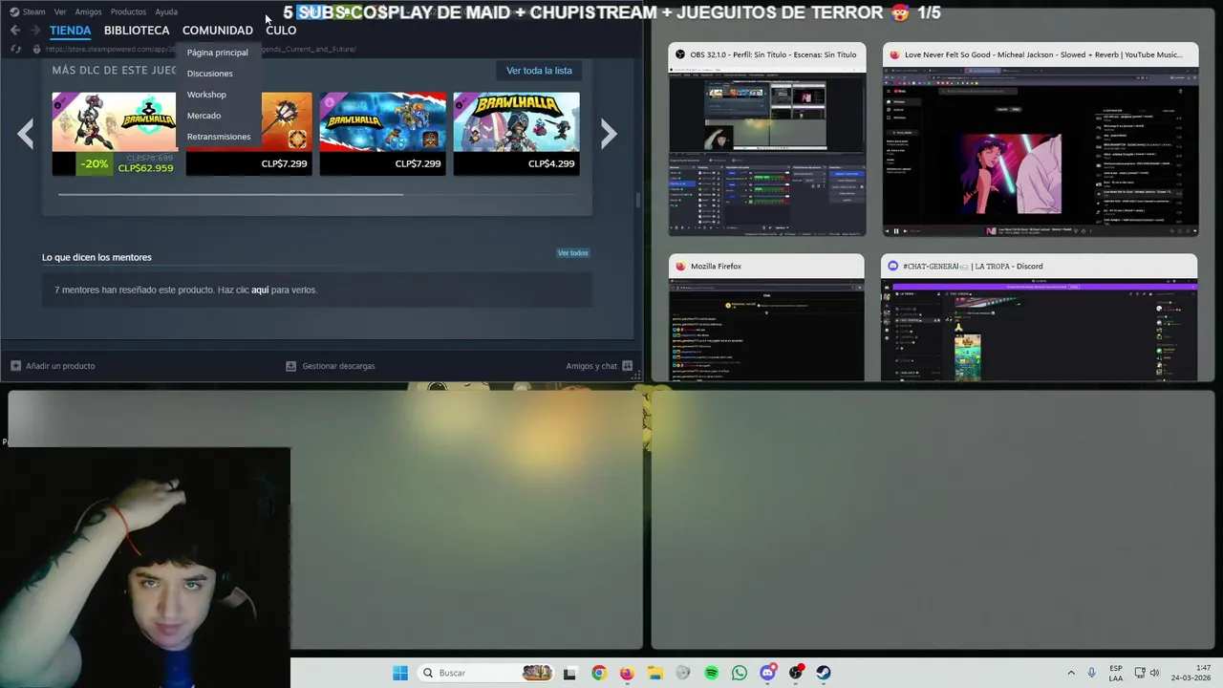Open File Explorer from the taskbar
Screen dimensions: 1223x688
click(x=654, y=673)
